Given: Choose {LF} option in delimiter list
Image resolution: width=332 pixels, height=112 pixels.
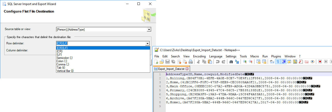Looking at the screenshot, I should pos(103,54).
